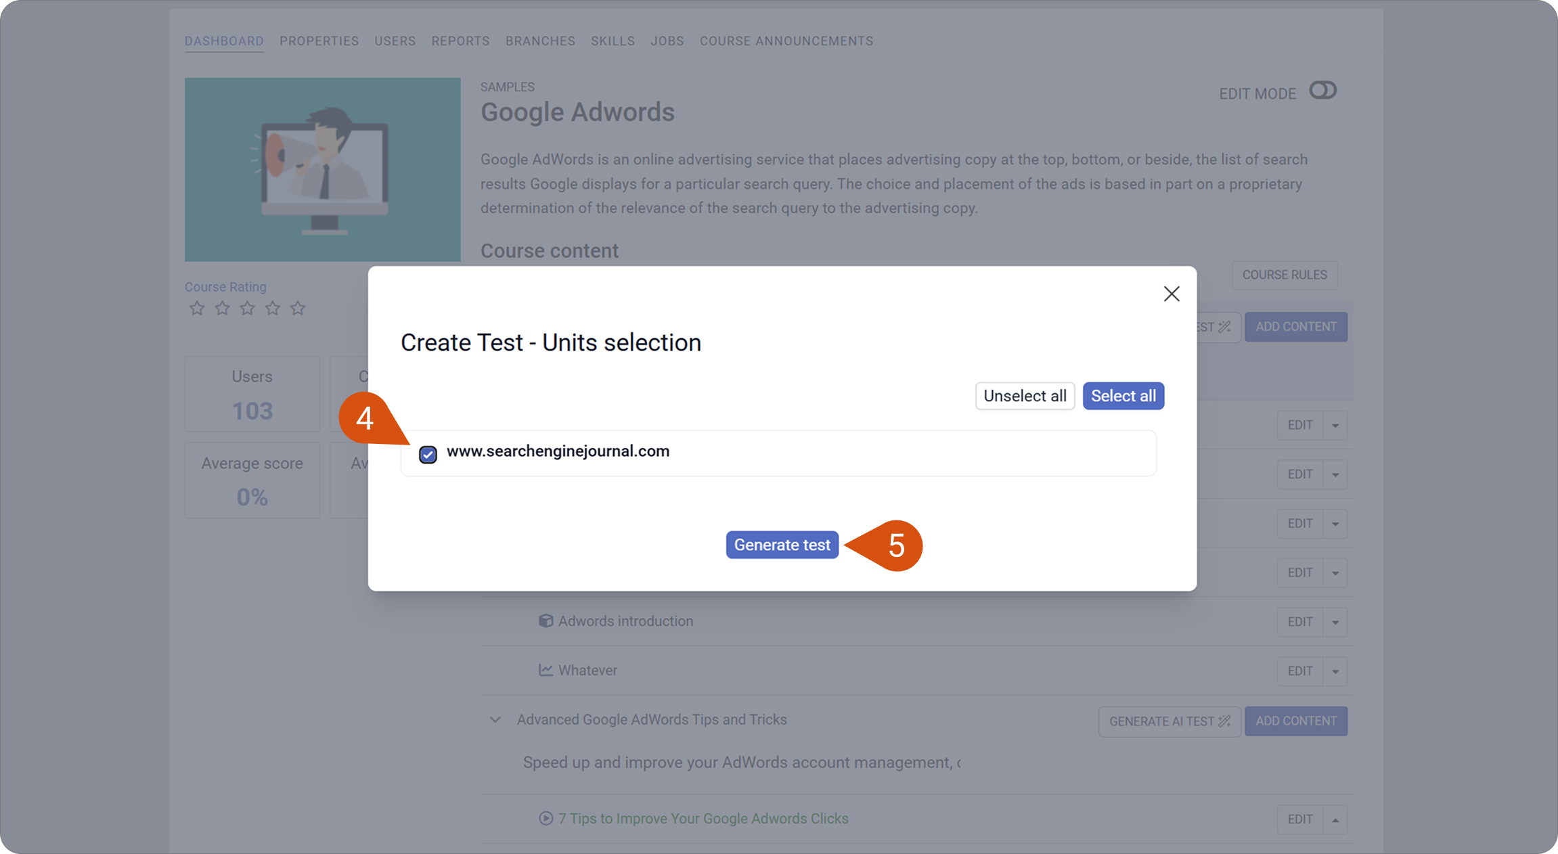
Task: Uncheck the www.searchenginejournal.com unit checkbox
Action: pos(428,454)
